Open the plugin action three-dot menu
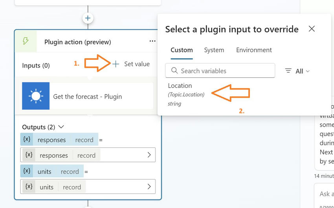This screenshot has height=208, width=334. click(x=152, y=41)
